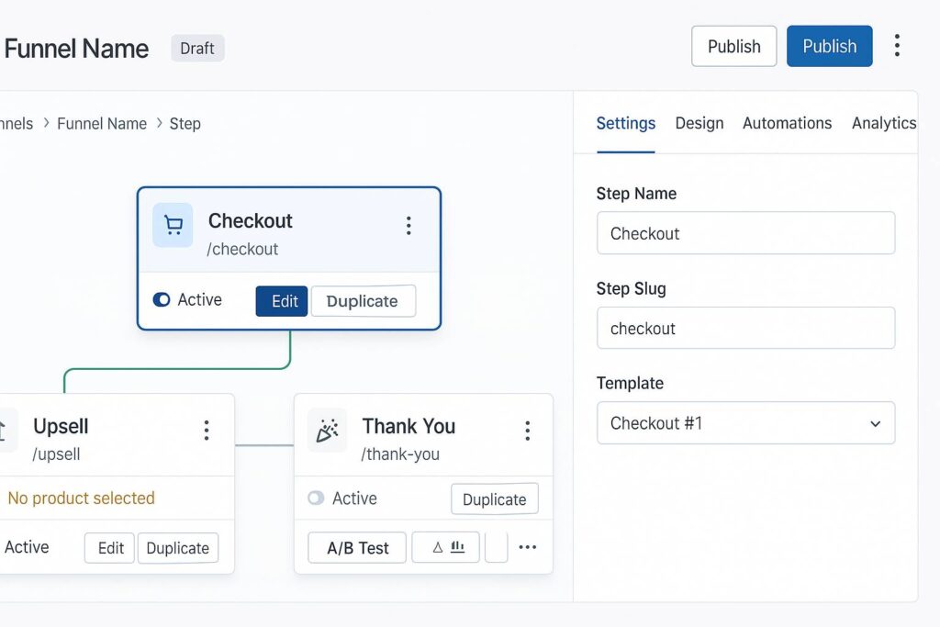The image size is (940, 627).
Task: Expand the Template dropdown showing Checkout #1
Action: coord(745,423)
